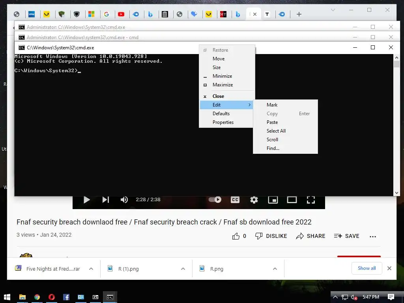The image size is (404, 303).
Task: Expand options for R (1).png download
Action: 183,269
